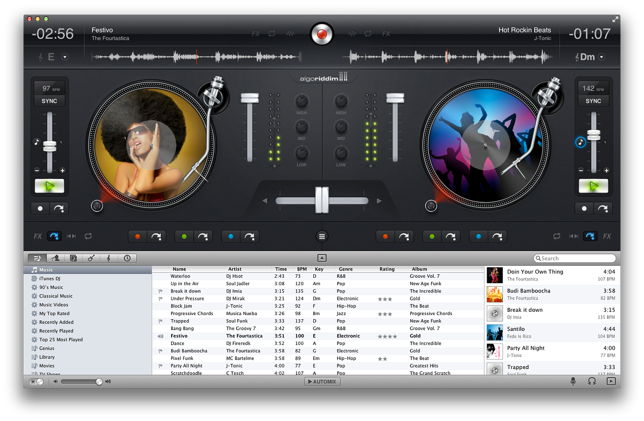
Task: Open the key dropdown next to E on left deck
Action: 64,57
